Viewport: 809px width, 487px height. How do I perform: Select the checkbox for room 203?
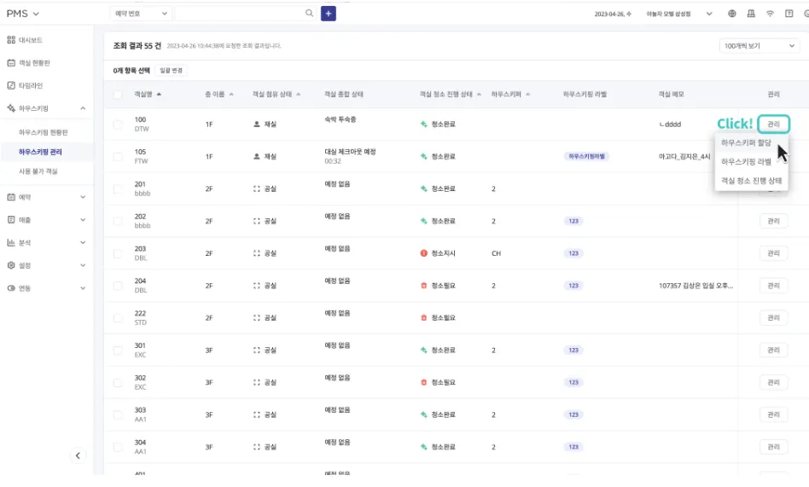[118, 253]
